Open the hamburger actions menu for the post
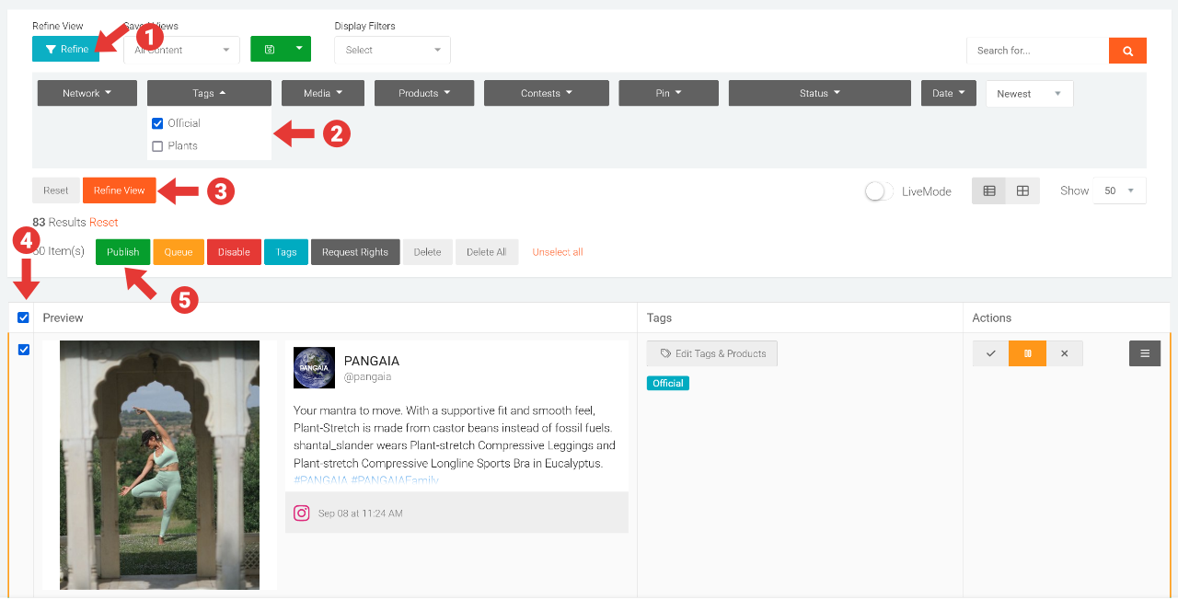 point(1144,352)
